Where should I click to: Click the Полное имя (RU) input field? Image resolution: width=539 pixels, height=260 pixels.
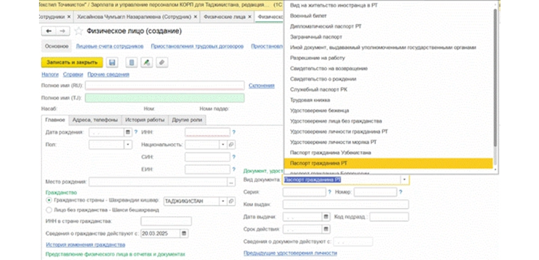(x=165, y=85)
